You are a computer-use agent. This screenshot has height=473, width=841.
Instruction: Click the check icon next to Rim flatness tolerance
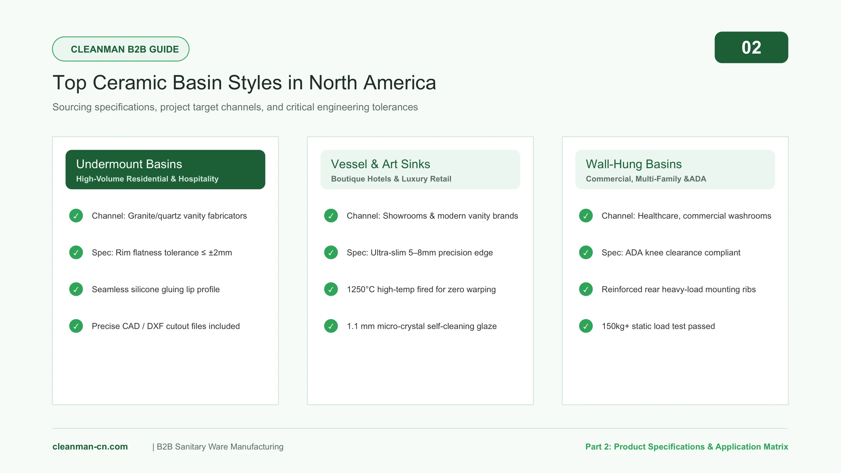tap(76, 253)
